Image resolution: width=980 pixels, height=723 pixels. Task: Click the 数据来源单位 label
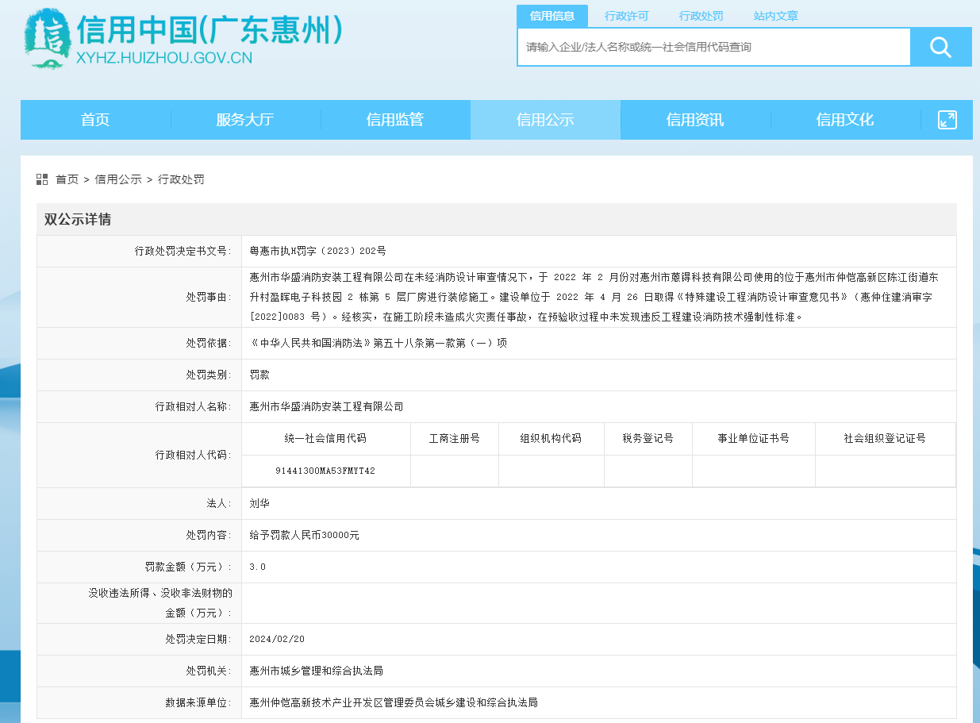(198, 702)
